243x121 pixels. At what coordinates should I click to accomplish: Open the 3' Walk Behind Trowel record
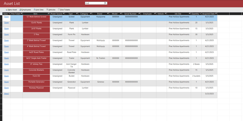(x=6, y=41)
